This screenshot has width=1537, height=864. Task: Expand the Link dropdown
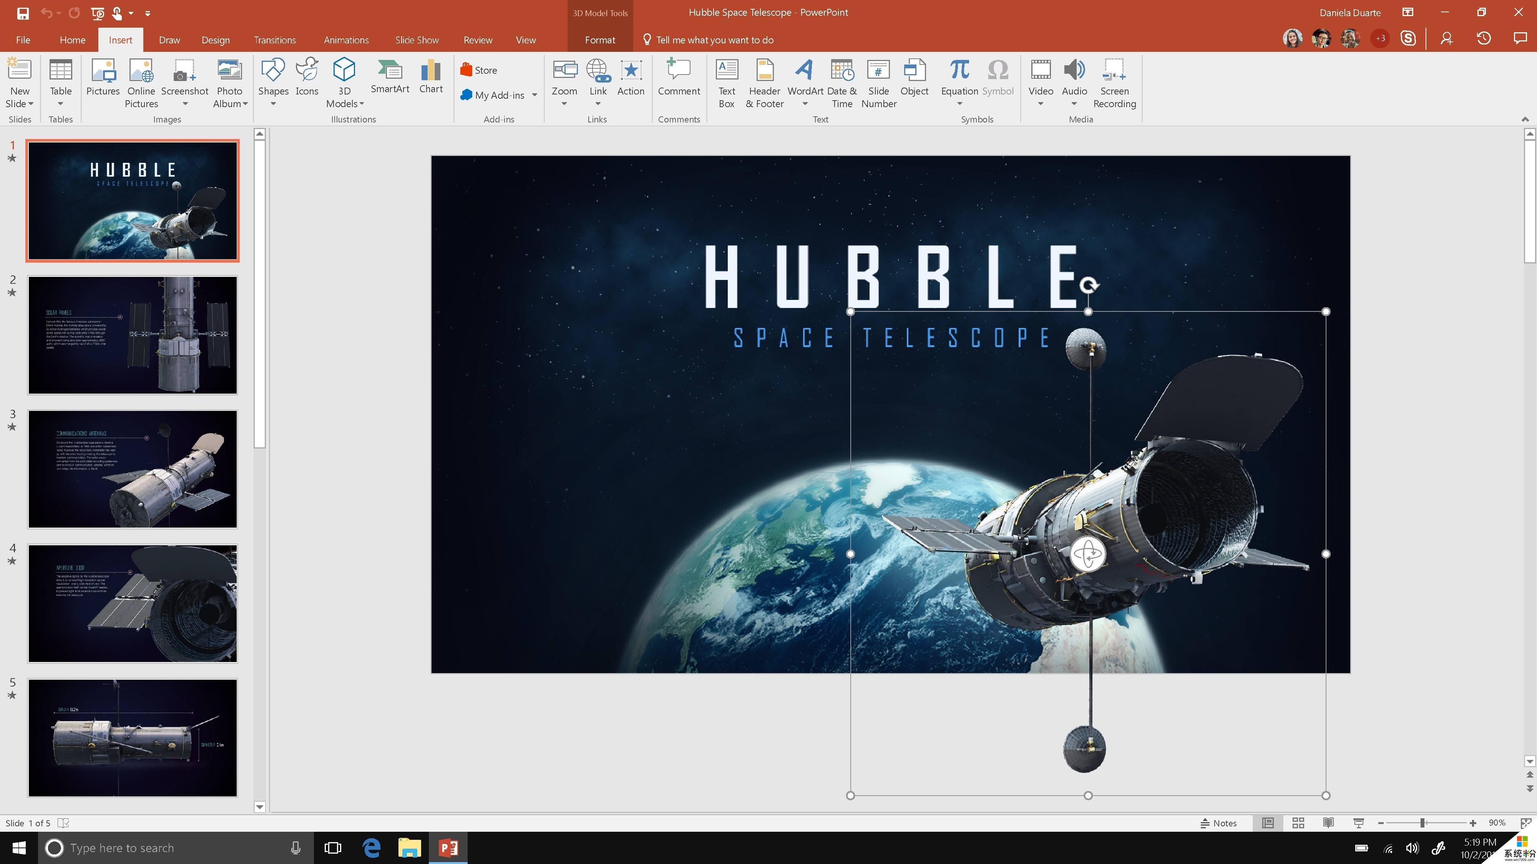click(x=598, y=104)
